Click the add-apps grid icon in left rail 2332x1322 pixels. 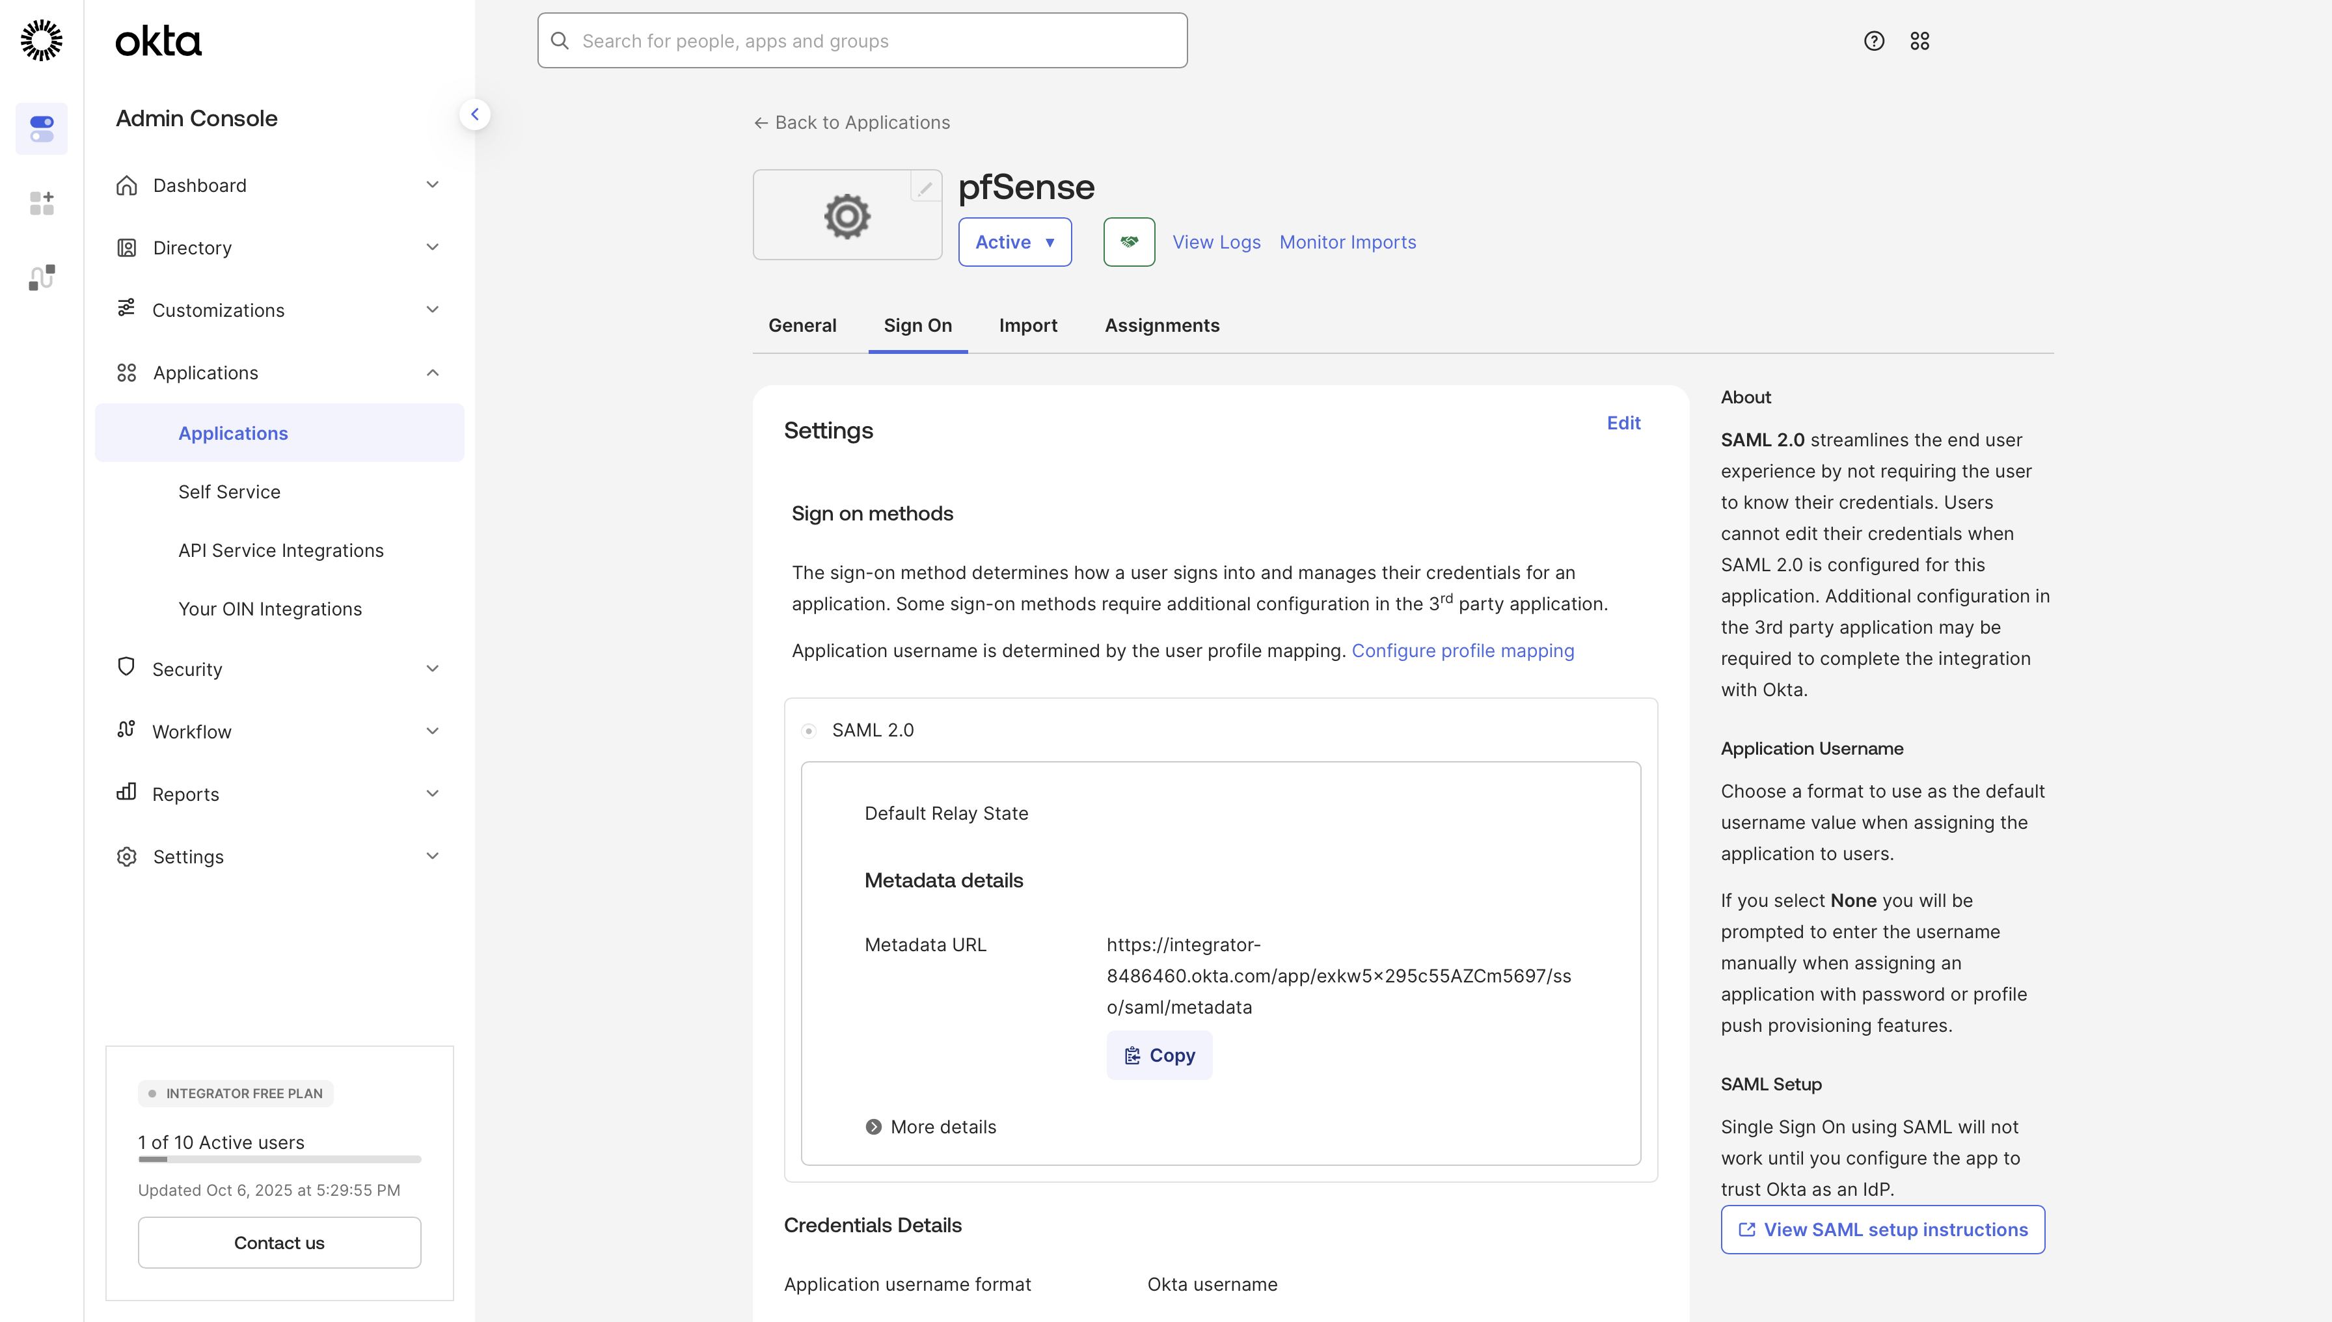(x=42, y=202)
